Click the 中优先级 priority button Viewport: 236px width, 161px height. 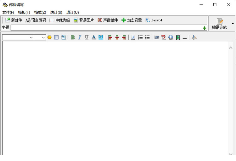pyautogui.click(x=60, y=20)
